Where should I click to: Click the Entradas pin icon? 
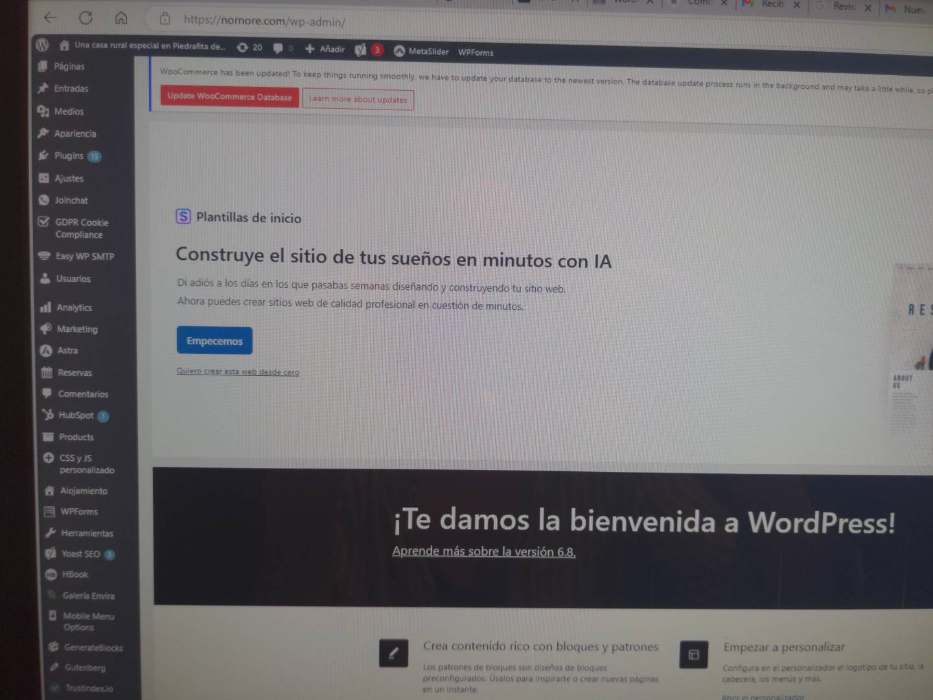pos(43,87)
